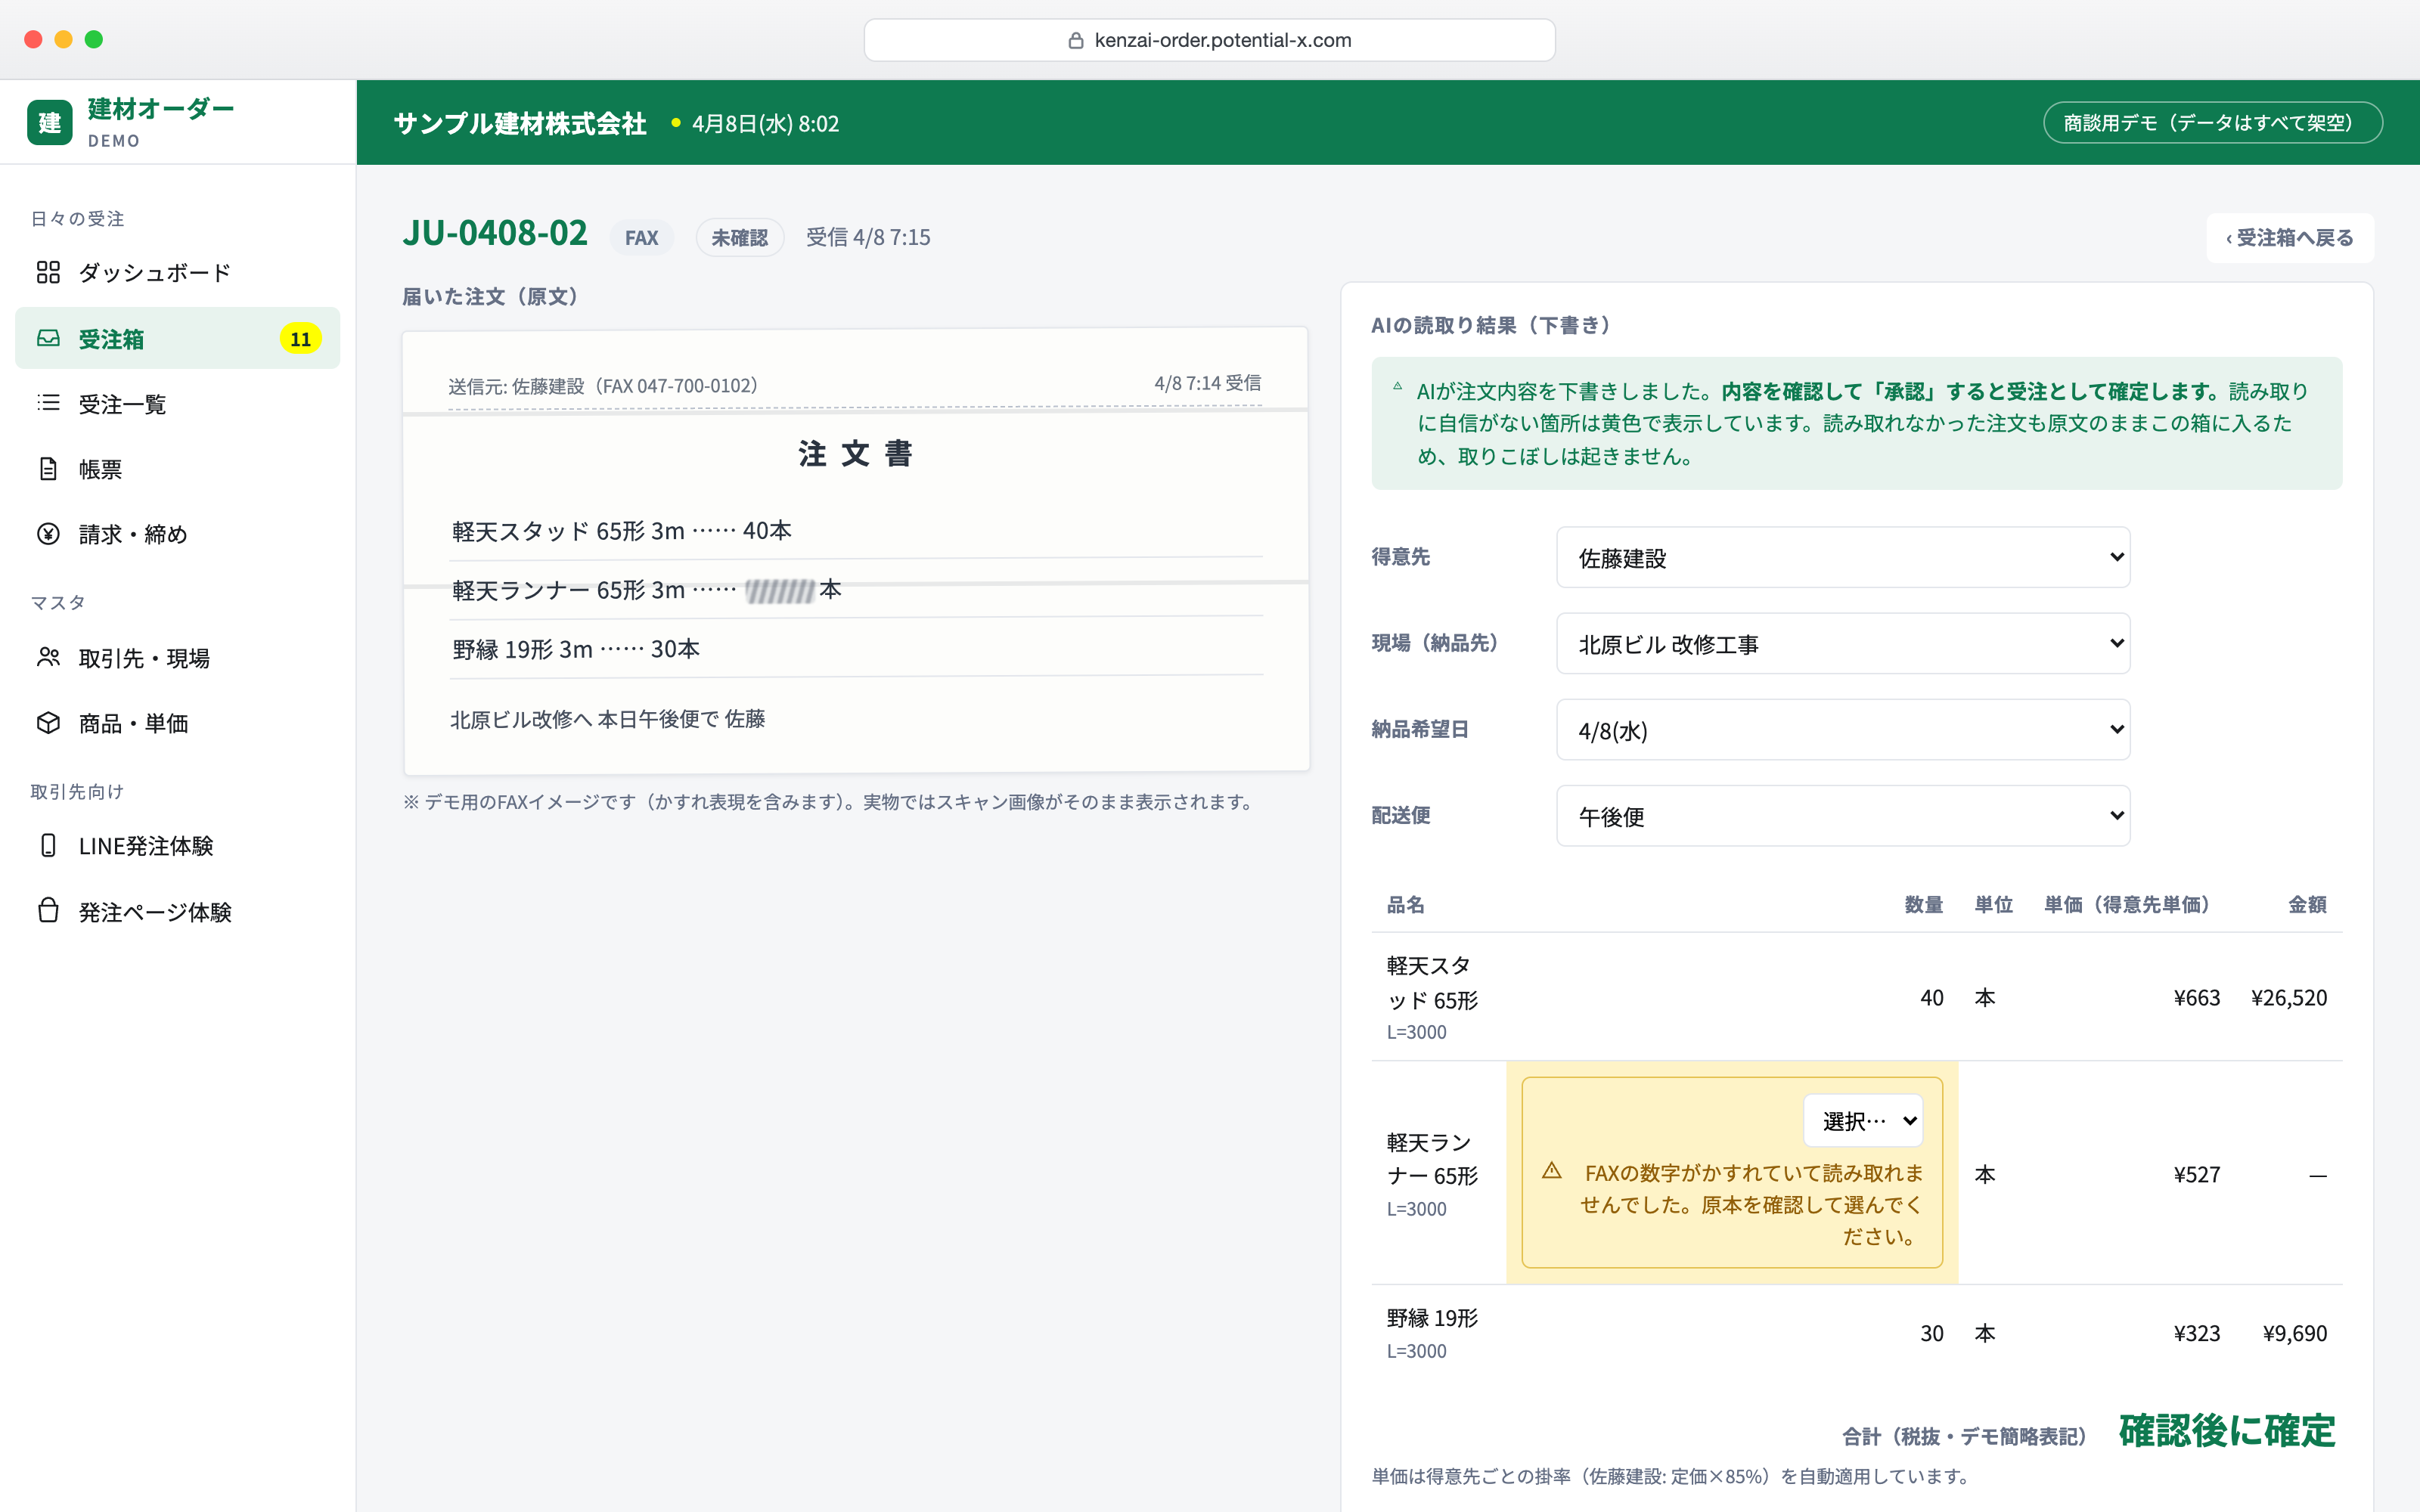
Task: Open 発注ページ体験 page
Action: point(178,911)
